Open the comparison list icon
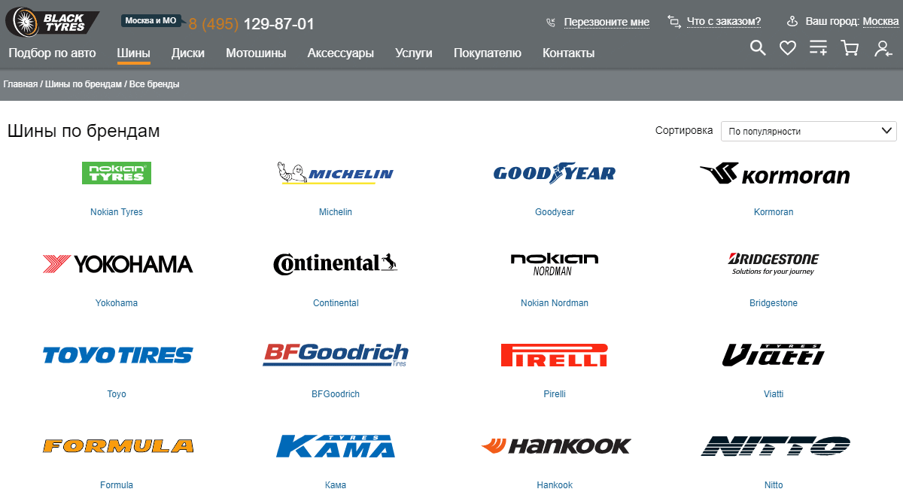Image resolution: width=903 pixels, height=495 pixels. pos(818,48)
